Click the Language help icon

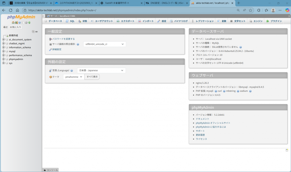point(72,70)
